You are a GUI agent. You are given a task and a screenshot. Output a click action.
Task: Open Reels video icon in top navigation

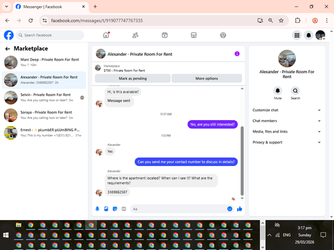click(164, 35)
